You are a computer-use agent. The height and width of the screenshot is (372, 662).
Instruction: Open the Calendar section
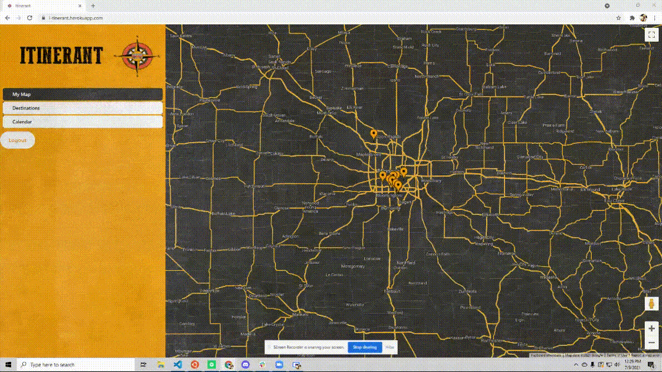pos(83,122)
